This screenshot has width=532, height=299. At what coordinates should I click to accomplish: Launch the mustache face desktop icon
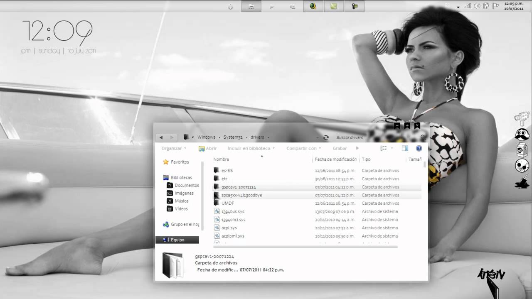[x=522, y=134]
